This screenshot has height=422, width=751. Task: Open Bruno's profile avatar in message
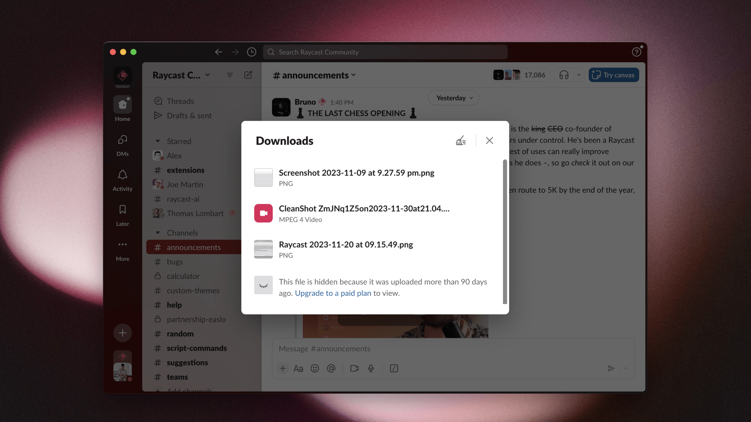pos(281,107)
